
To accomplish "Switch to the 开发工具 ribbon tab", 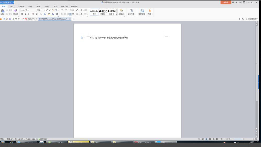I will (x=64, y=7).
